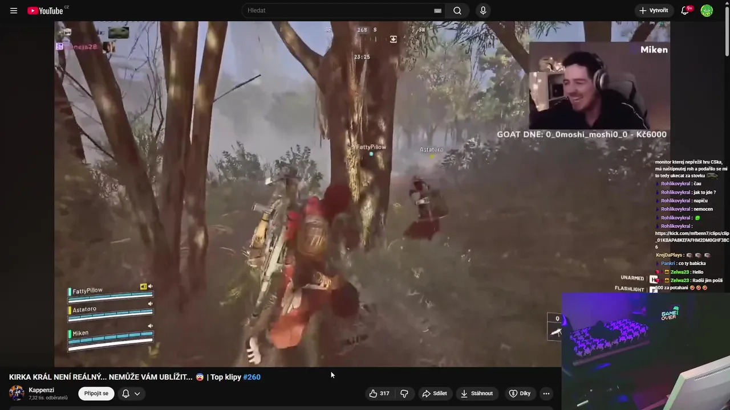The height and width of the screenshot is (410, 730).
Task: Share the video with Sdílet
Action: 435,393
